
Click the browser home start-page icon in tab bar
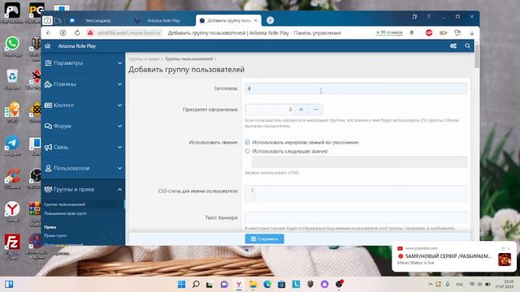tap(47, 20)
